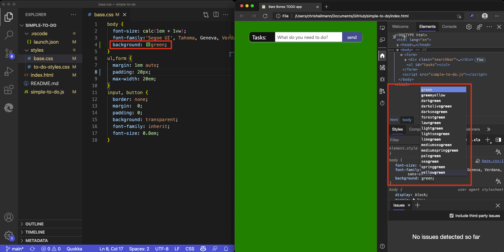Image resolution: width=504 pixels, height=252 pixels.
Task: Select body in the DOM breadcrumb
Action: 407,120
